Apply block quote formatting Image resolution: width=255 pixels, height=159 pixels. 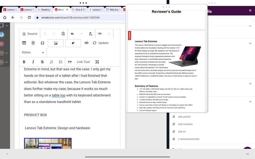[70, 62]
